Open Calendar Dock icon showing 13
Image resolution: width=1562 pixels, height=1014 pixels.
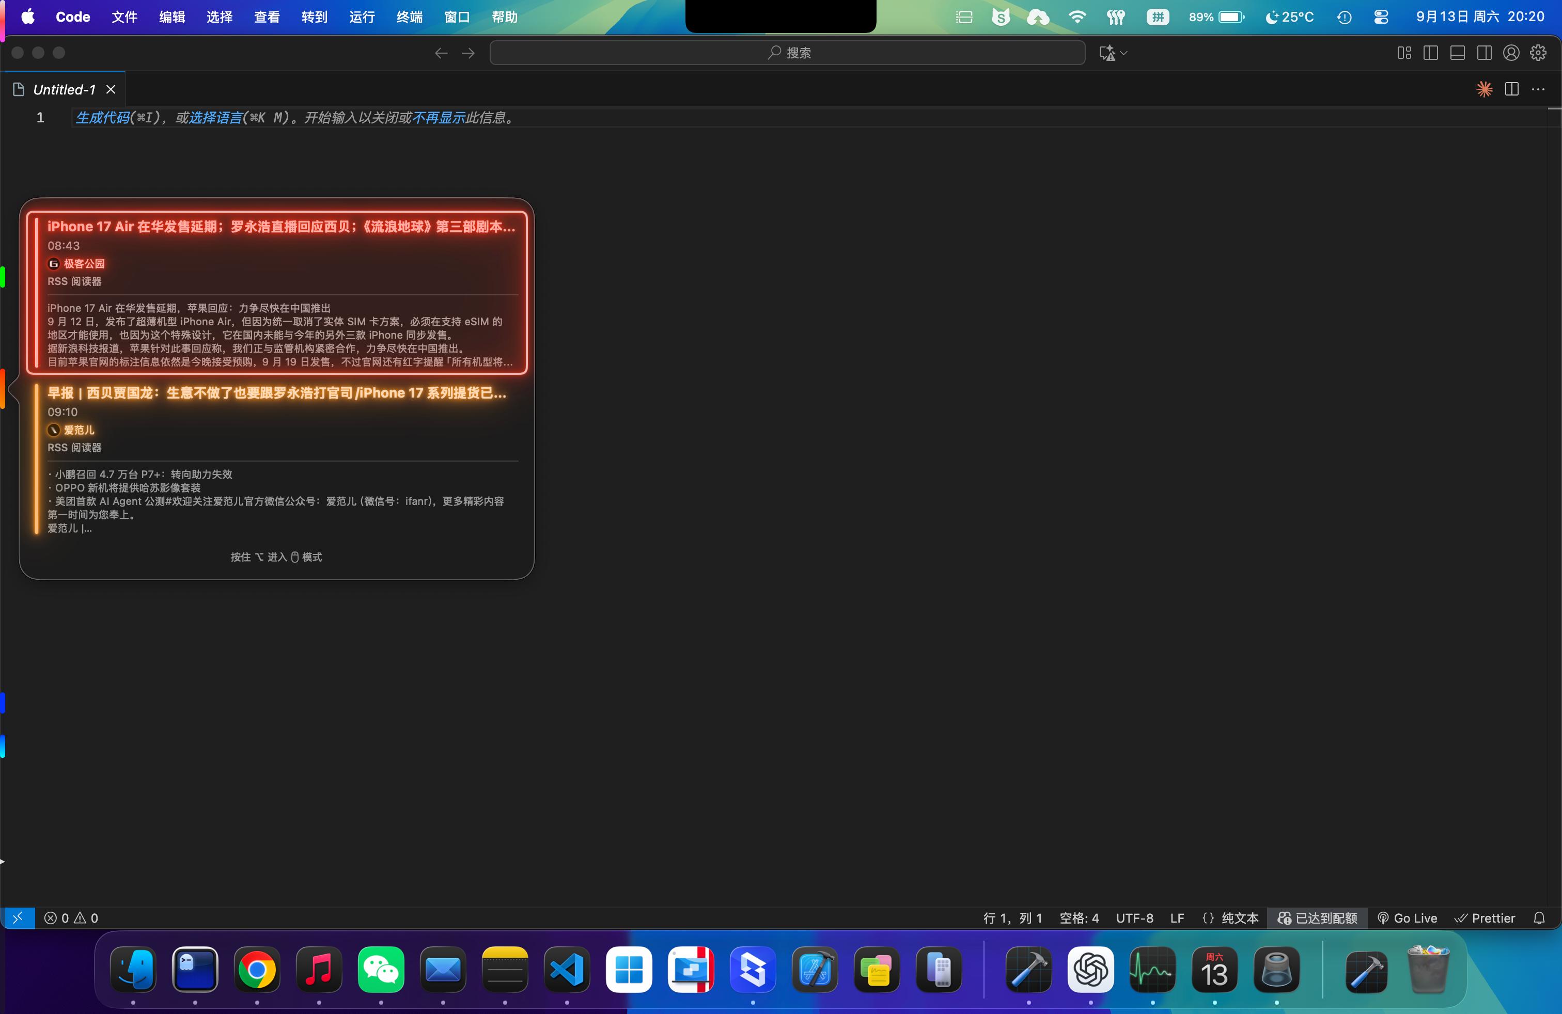point(1215,970)
